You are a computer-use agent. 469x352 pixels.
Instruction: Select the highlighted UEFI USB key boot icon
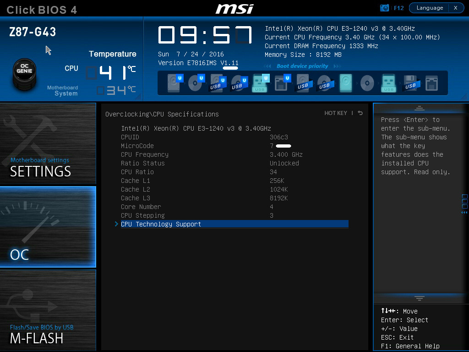point(261,83)
